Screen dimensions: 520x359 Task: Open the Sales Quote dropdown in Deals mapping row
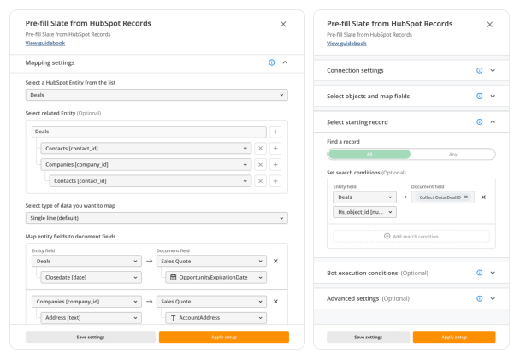tap(211, 262)
